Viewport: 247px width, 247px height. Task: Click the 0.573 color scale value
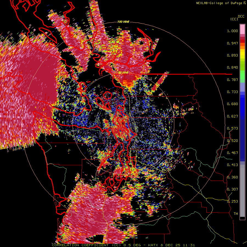tap(232, 128)
